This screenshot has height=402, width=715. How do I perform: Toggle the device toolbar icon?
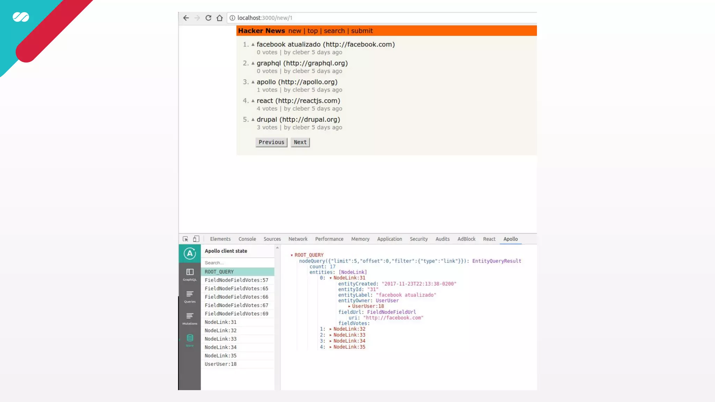[196, 239]
